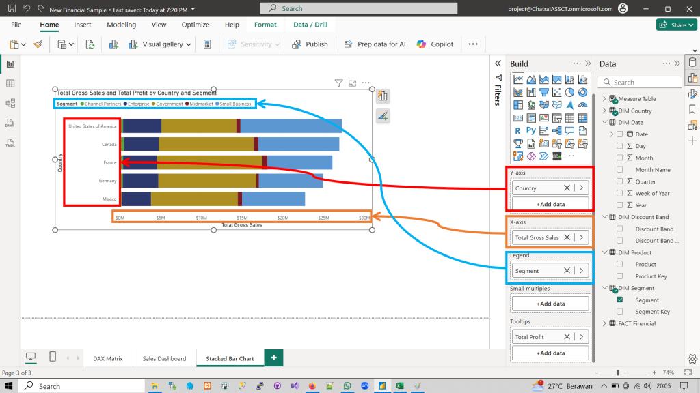Check the Month Name field checkbox
This screenshot has height=393, width=700.
pos(620,170)
